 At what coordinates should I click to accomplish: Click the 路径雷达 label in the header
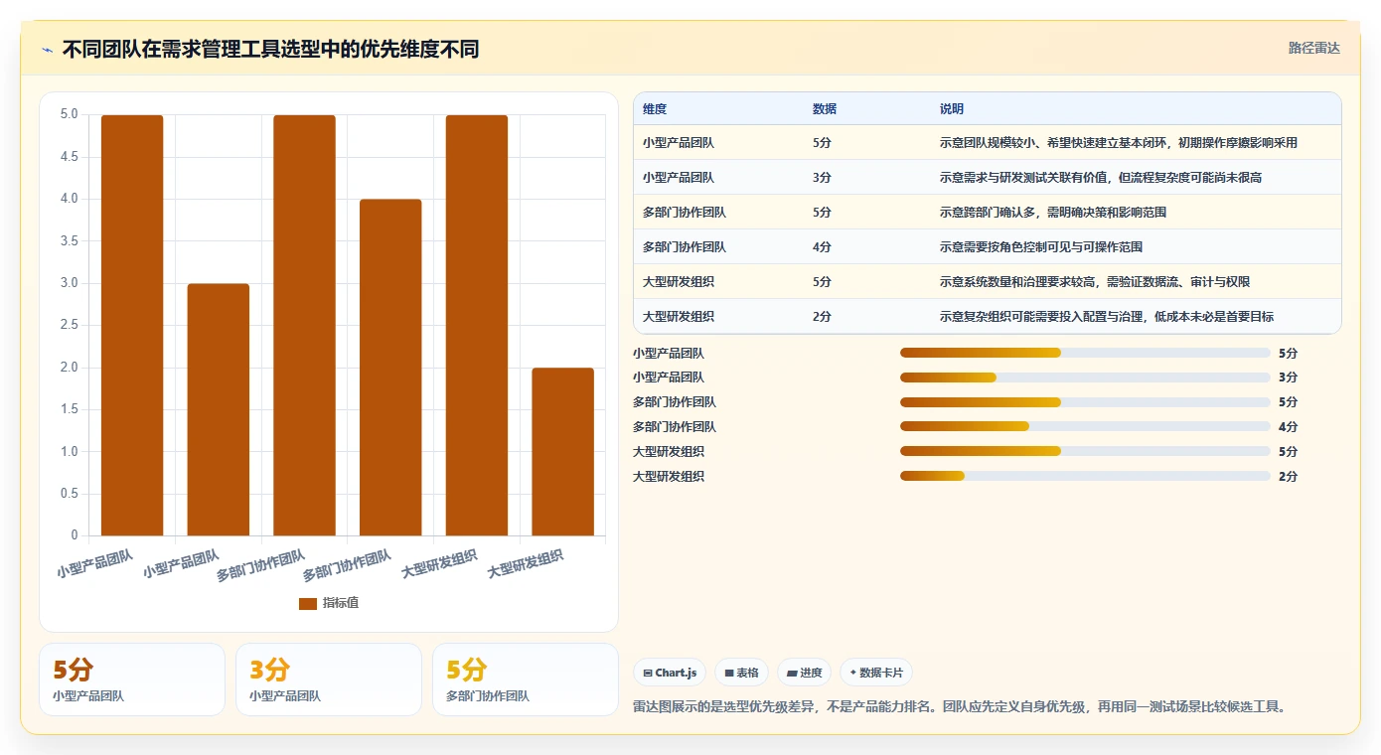pos(1313,48)
